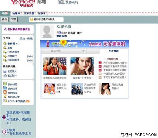Click the 查信 check mail button
158x138 pixels.
click(x=4, y=20)
